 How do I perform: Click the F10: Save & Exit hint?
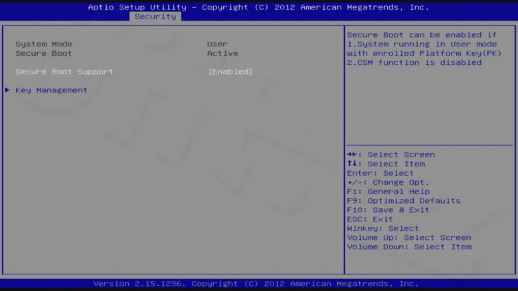click(x=388, y=210)
